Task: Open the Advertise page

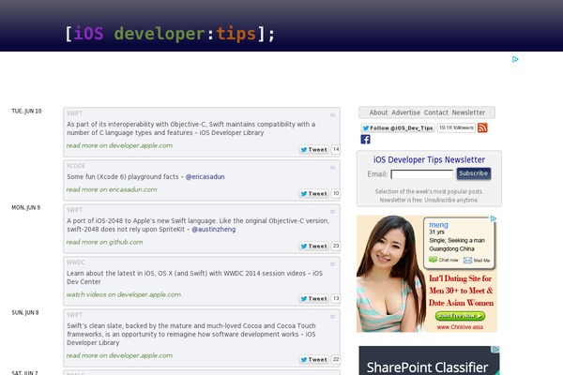Action: (405, 112)
